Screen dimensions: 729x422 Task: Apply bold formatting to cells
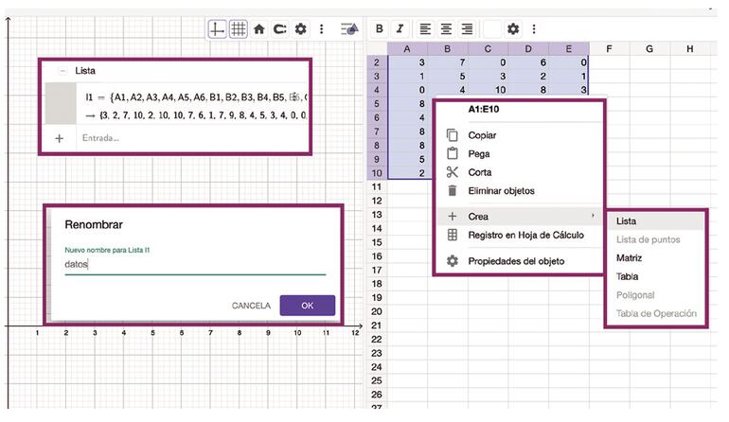point(380,28)
